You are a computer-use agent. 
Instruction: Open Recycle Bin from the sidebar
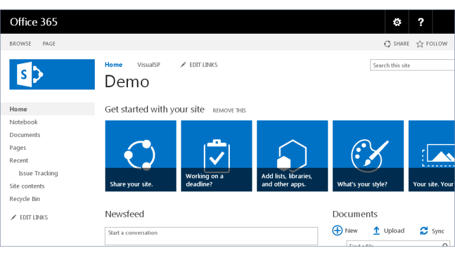tap(25, 199)
